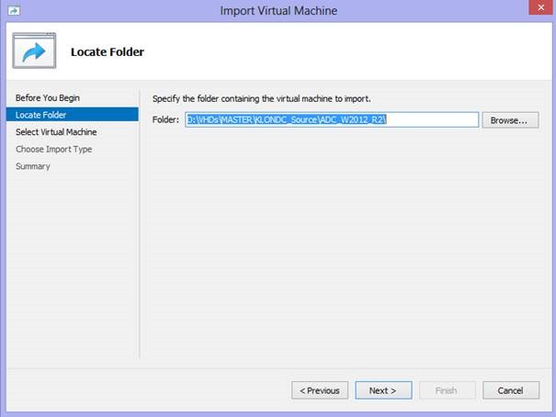This screenshot has height=417, width=556.
Task: Cancel the import wizard
Action: click(511, 390)
